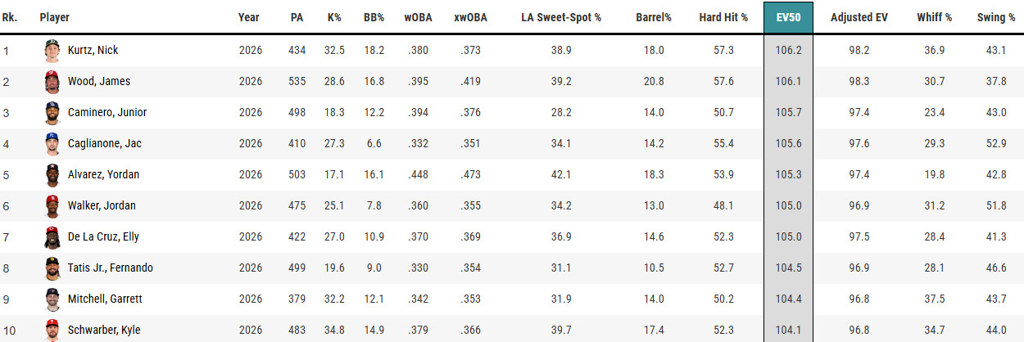
Task: Sort table by EV50 column header
Action: [788, 17]
